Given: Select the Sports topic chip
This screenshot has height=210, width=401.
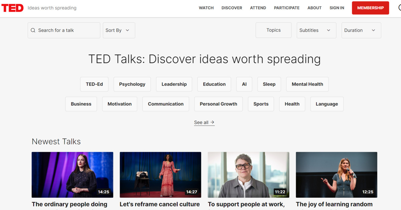Looking at the screenshot, I should tap(261, 104).
